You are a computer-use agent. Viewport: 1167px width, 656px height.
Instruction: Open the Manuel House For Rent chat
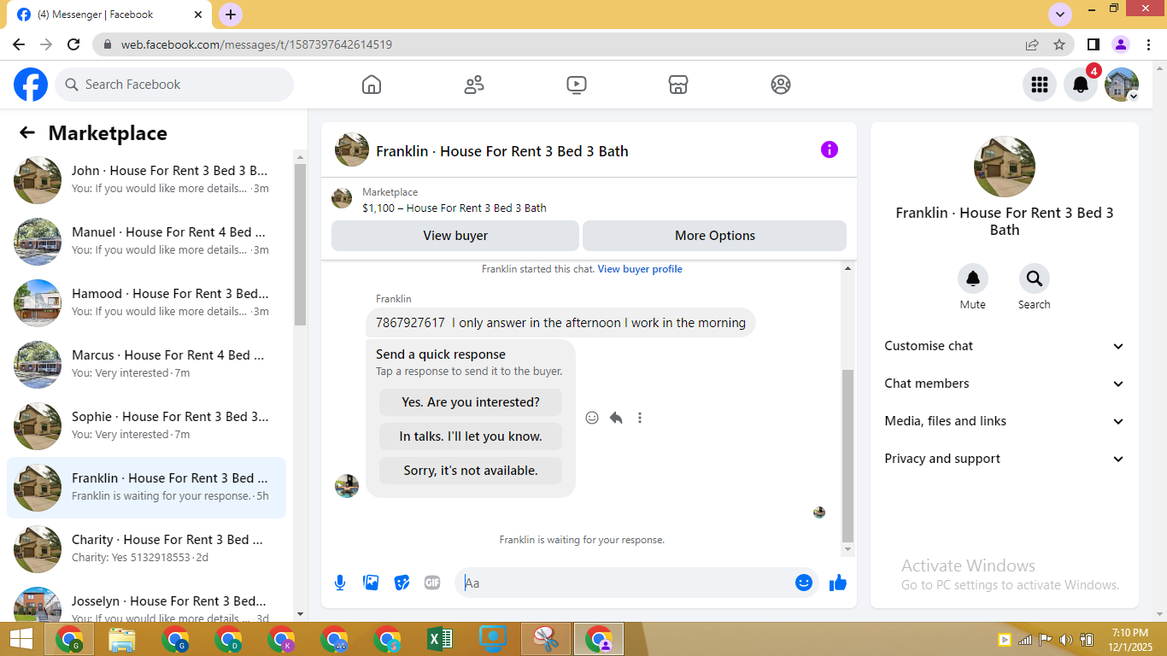click(147, 242)
